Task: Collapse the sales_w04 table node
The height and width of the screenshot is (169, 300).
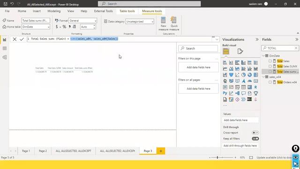Action: pos(263,77)
